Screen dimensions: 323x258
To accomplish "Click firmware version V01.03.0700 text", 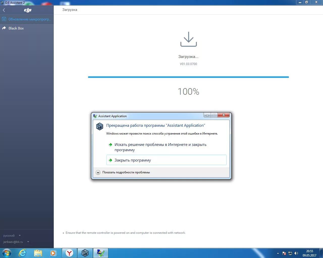I will pyautogui.click(x=189, y=64).
